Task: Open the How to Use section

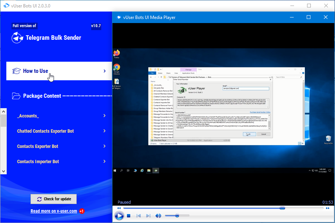Action: [x=59, y=71]
